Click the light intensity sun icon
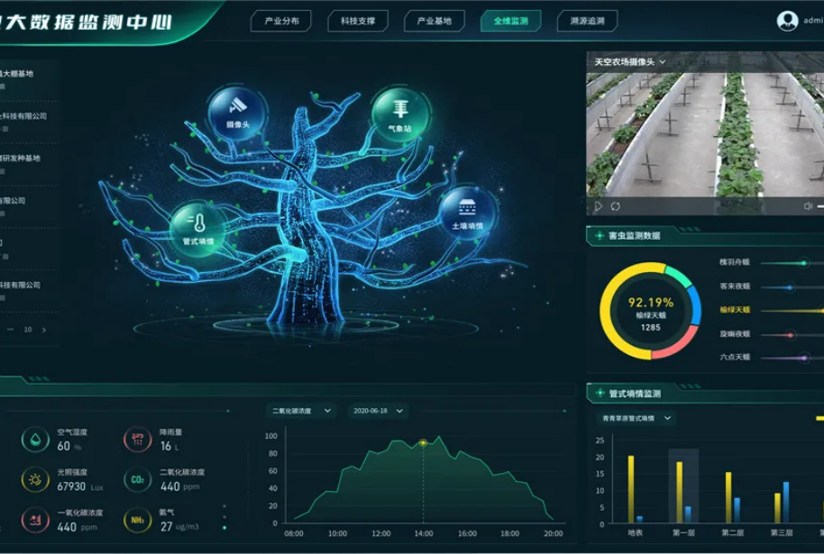The image size is (824, 554). 35,480
